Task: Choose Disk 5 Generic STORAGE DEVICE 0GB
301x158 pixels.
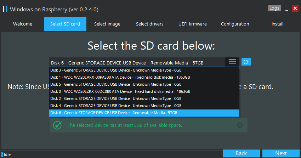Action: [144, 84]
